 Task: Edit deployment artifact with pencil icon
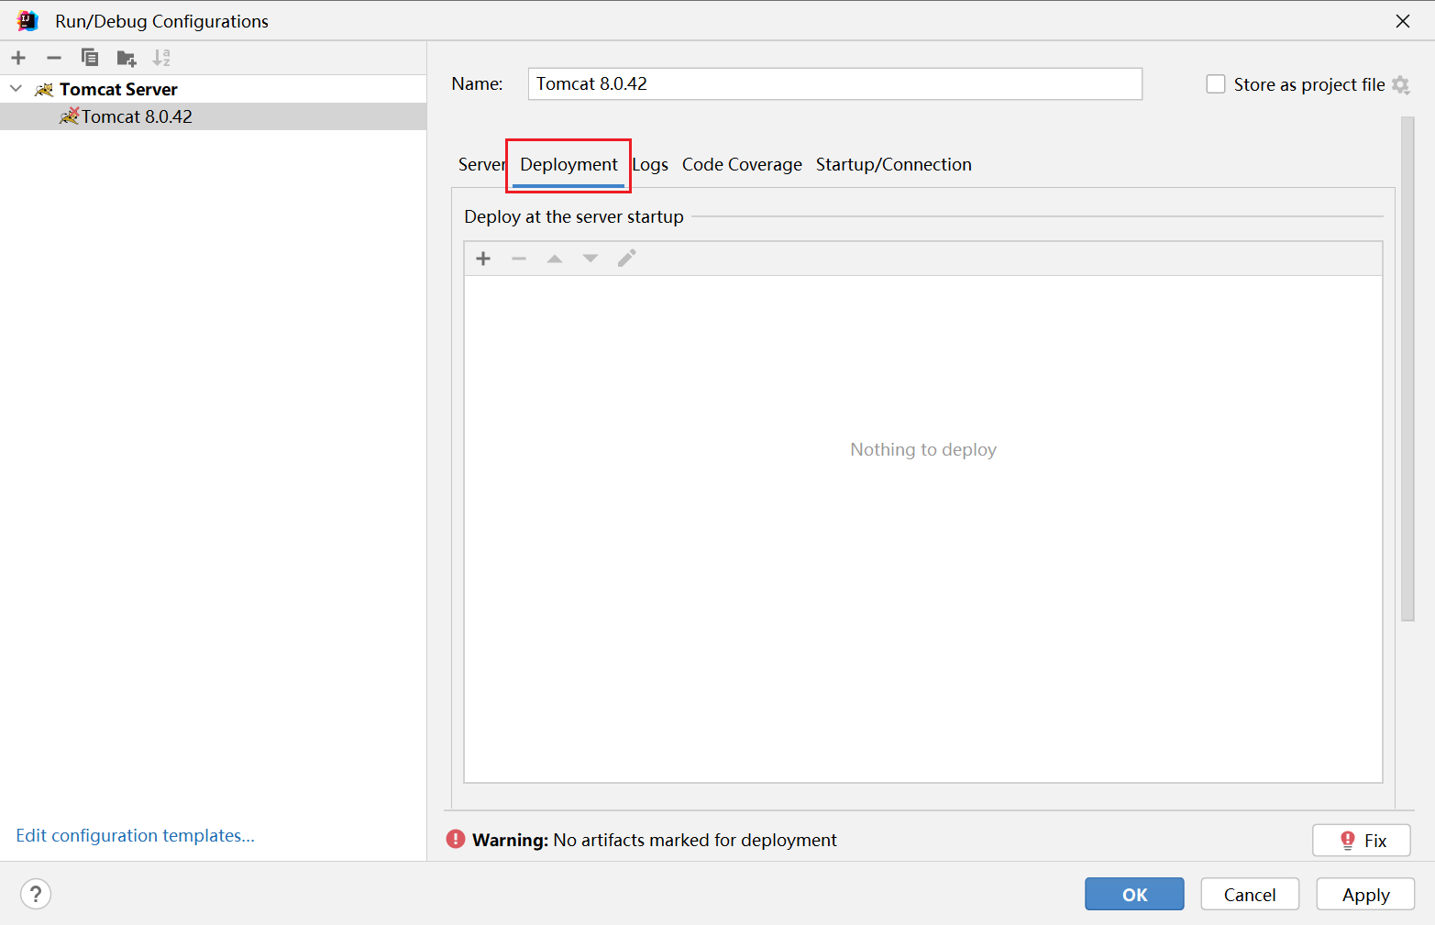coord(626,259)
